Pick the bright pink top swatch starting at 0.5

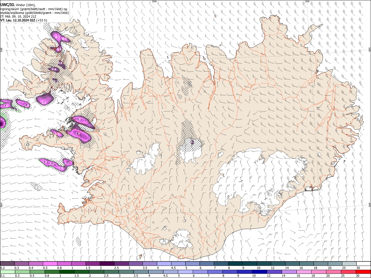pyautogui.click(x=50, y=264)
